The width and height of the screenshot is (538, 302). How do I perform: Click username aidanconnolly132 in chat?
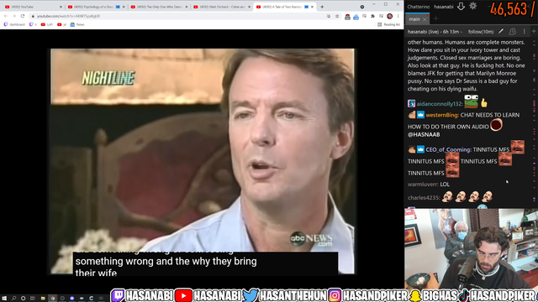[x=440, y=104]
